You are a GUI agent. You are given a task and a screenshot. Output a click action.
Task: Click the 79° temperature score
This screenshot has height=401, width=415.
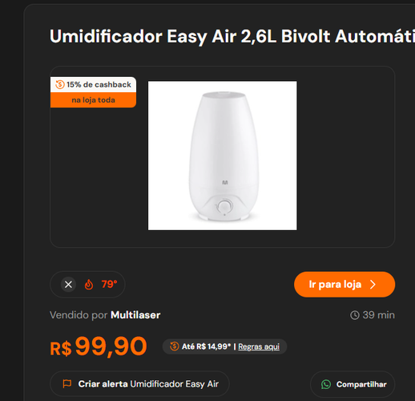tap(109, 284)
